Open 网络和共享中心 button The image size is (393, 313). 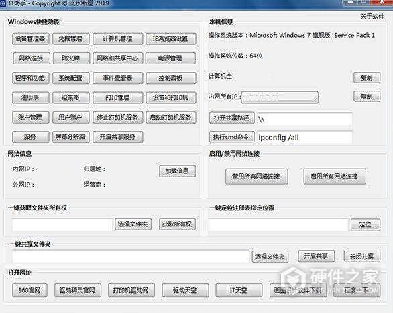click(117, 58)
